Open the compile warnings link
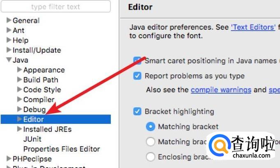The image size is (280, 168). (221, 90)
